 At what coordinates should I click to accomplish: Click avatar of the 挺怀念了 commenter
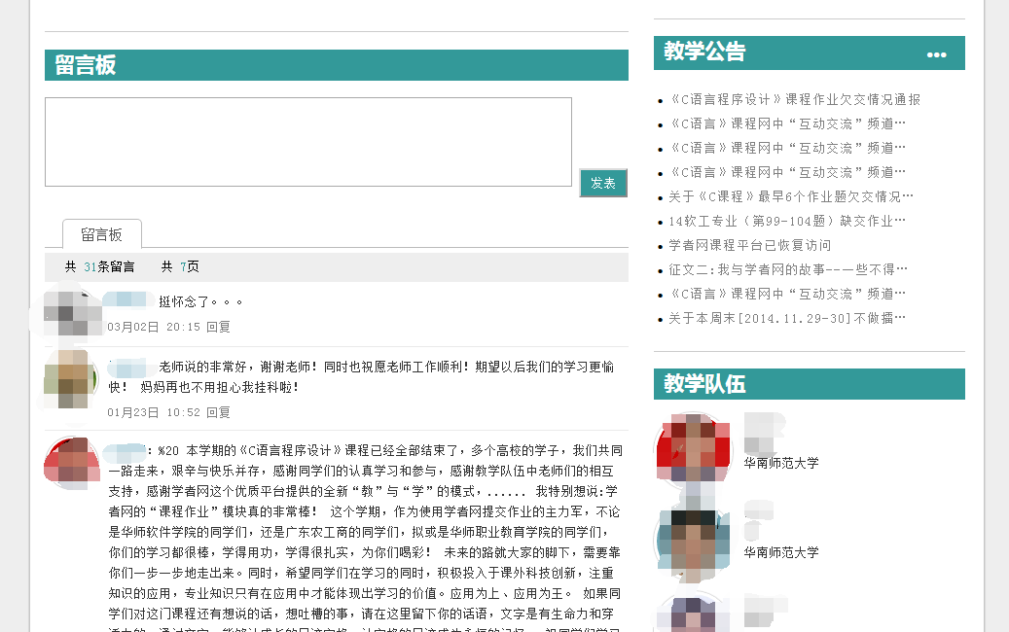click(x=72, y=312)
